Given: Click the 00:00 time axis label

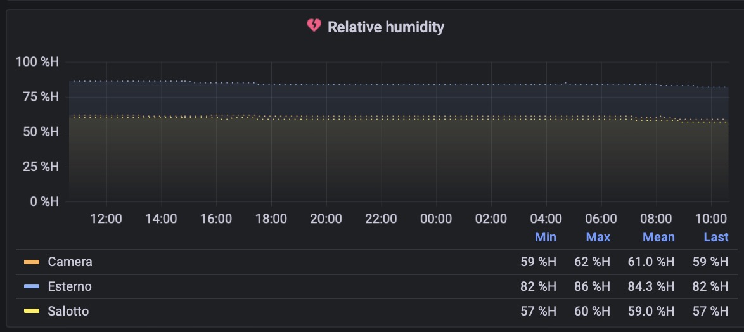Looking at the screenshot, I should [436, 219].
